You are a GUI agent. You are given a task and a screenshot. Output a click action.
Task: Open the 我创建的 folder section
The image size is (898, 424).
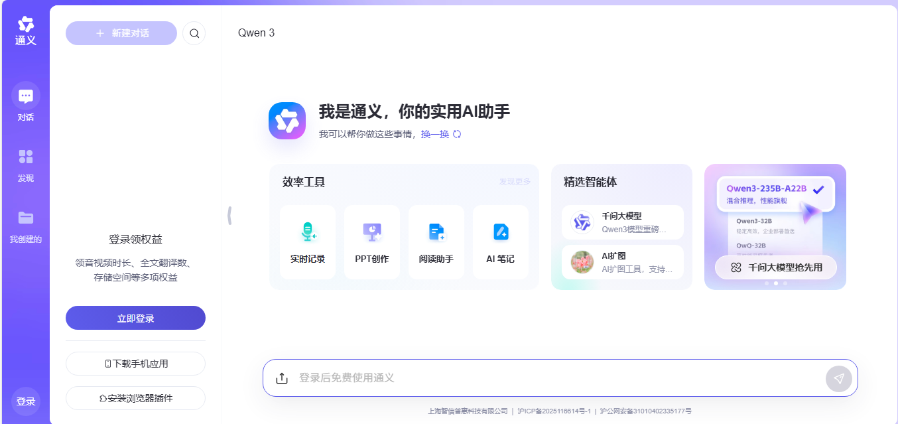click(x=26, y=226)
